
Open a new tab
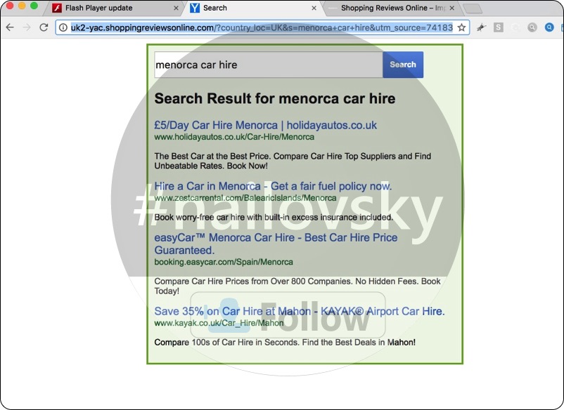(x=473, y=8)
